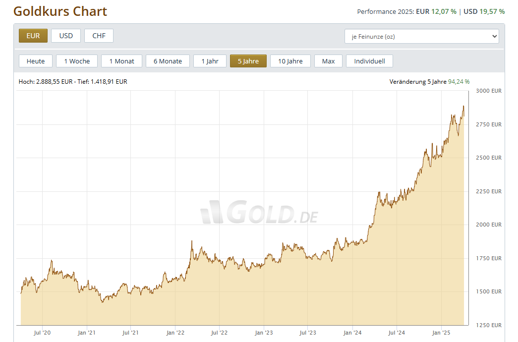518x342 pixels.
Task: Switch chart currency to USD
Action: [x=66, y=36]
